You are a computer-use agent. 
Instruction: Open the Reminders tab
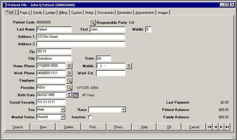(124, 13)
